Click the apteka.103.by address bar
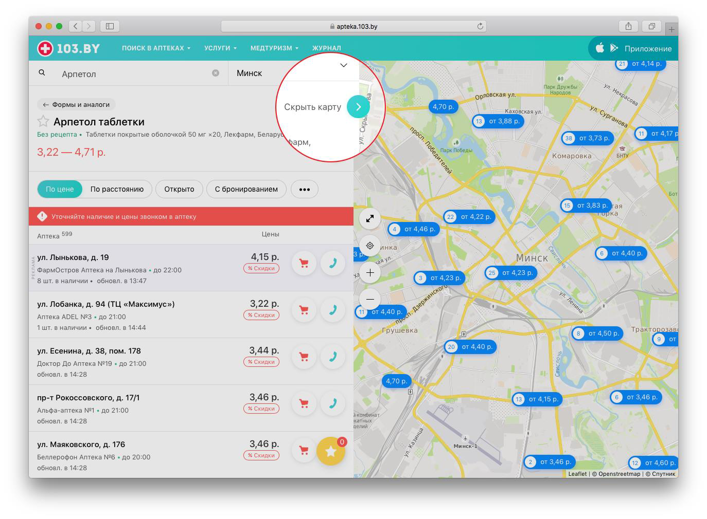This screenshot has height=519, width=707. pos(353,26)
